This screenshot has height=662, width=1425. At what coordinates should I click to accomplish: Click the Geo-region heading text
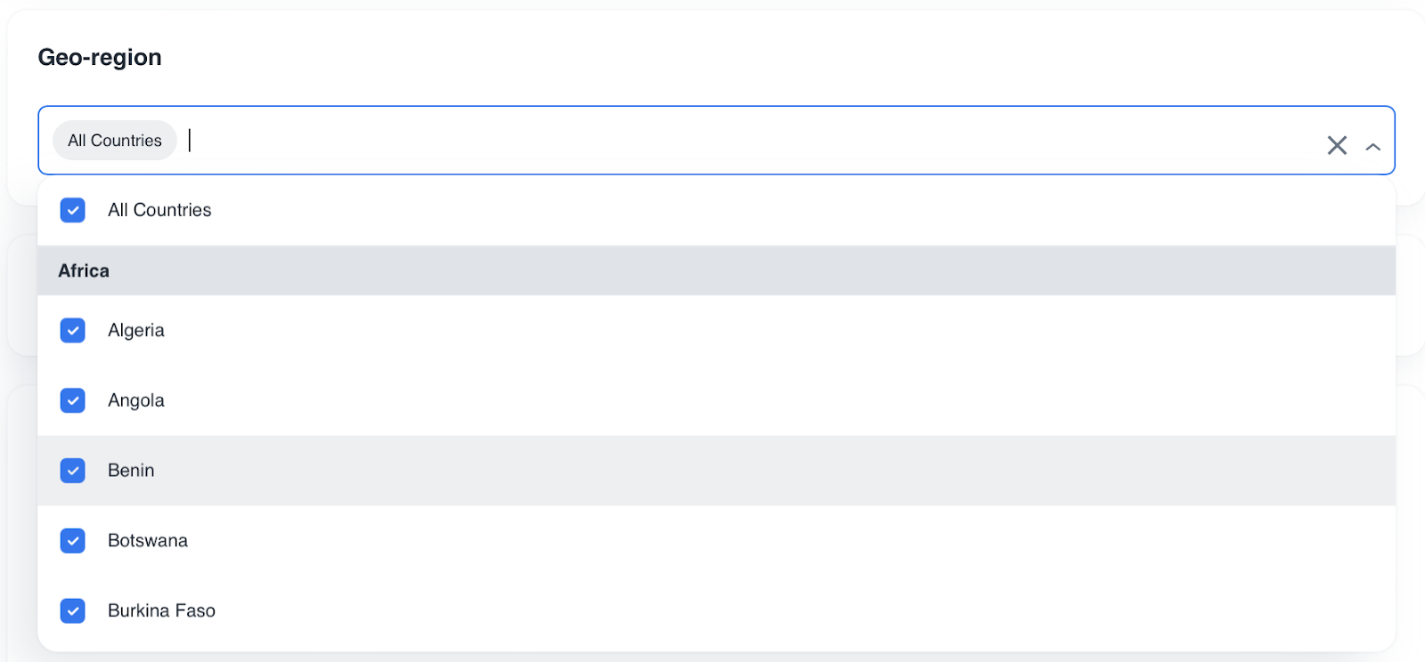tap(100, 58)
